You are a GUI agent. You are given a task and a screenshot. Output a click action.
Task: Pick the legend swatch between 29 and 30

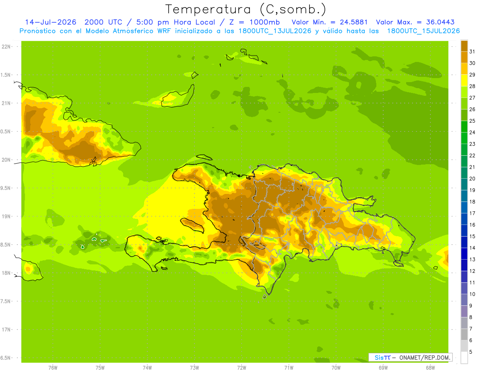464,69
